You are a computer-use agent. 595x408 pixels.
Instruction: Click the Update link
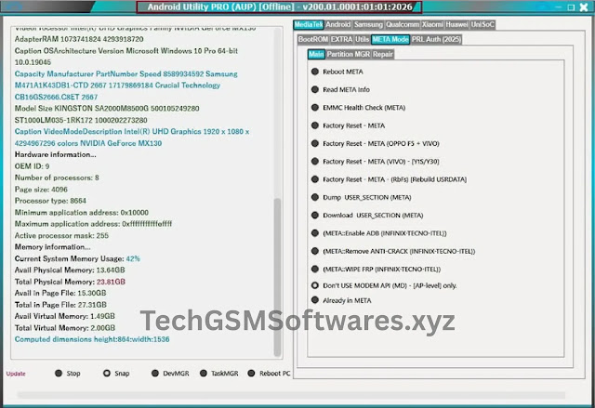point(16,374)
